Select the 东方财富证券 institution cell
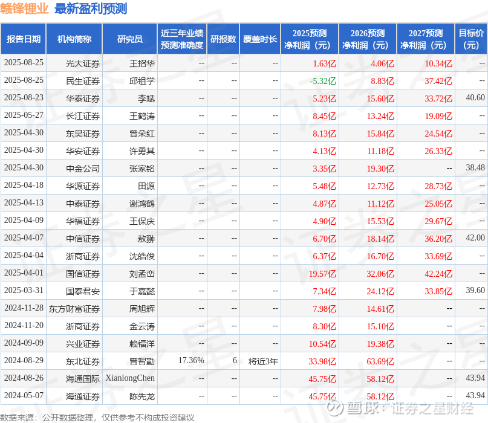488x423 pixels. click(74, 309)
